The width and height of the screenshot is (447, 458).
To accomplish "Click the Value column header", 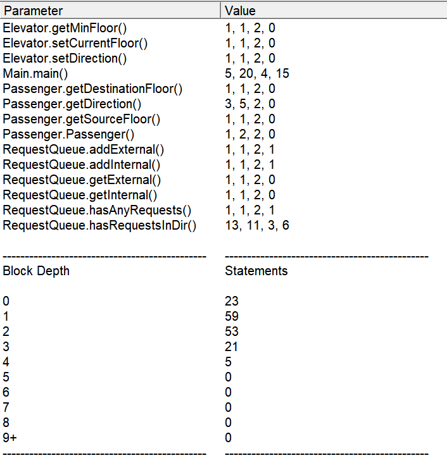I will tap(334, 11).
